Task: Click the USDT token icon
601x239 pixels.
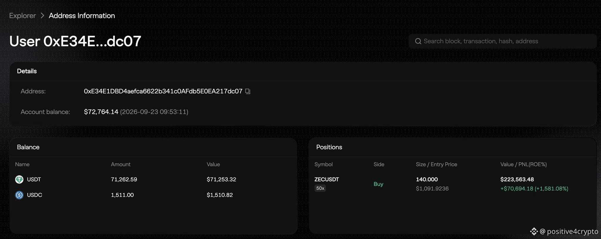Action: (x=19, y=179)
